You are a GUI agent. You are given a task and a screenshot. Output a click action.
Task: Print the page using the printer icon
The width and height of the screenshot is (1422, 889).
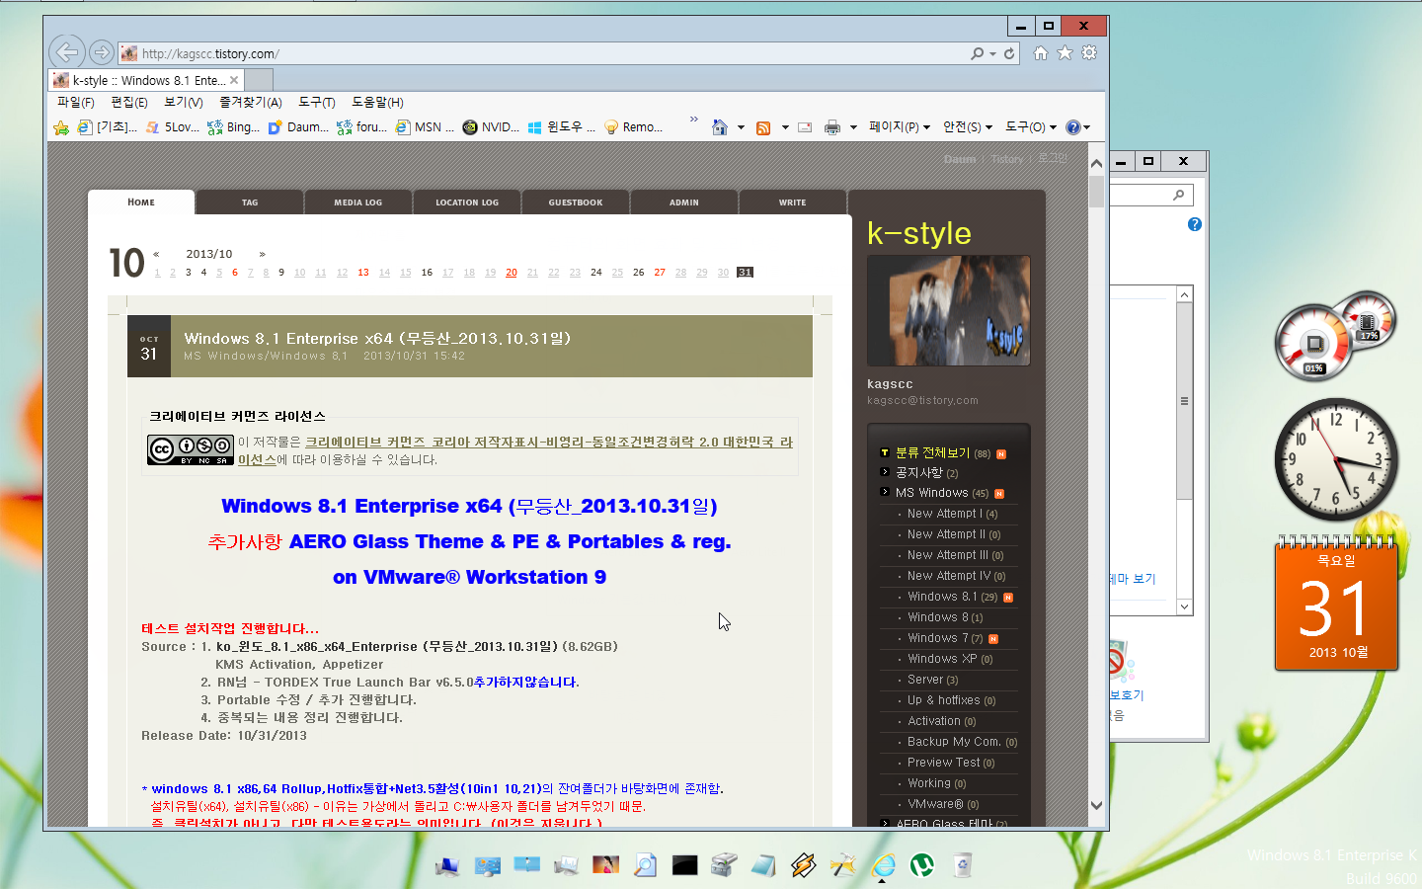(832, 127)
